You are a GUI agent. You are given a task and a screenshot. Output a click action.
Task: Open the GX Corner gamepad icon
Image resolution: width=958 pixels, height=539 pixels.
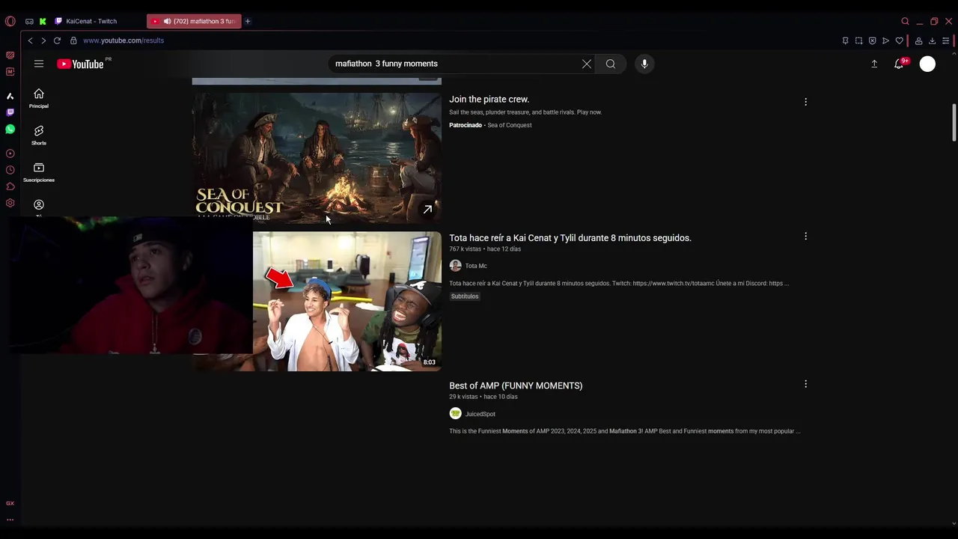point(29,21)
